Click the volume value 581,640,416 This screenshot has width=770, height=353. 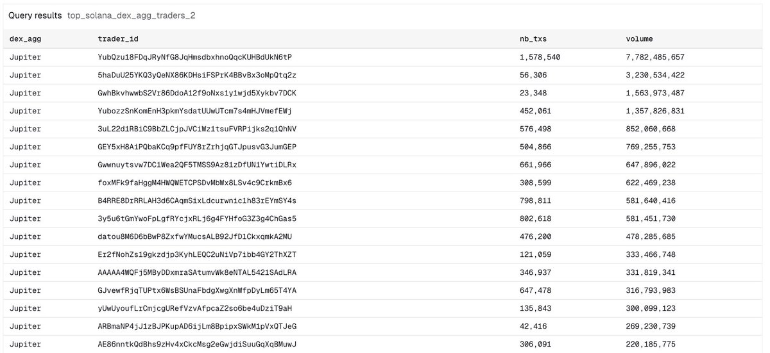pyautogui.click(x=651, y=201)
